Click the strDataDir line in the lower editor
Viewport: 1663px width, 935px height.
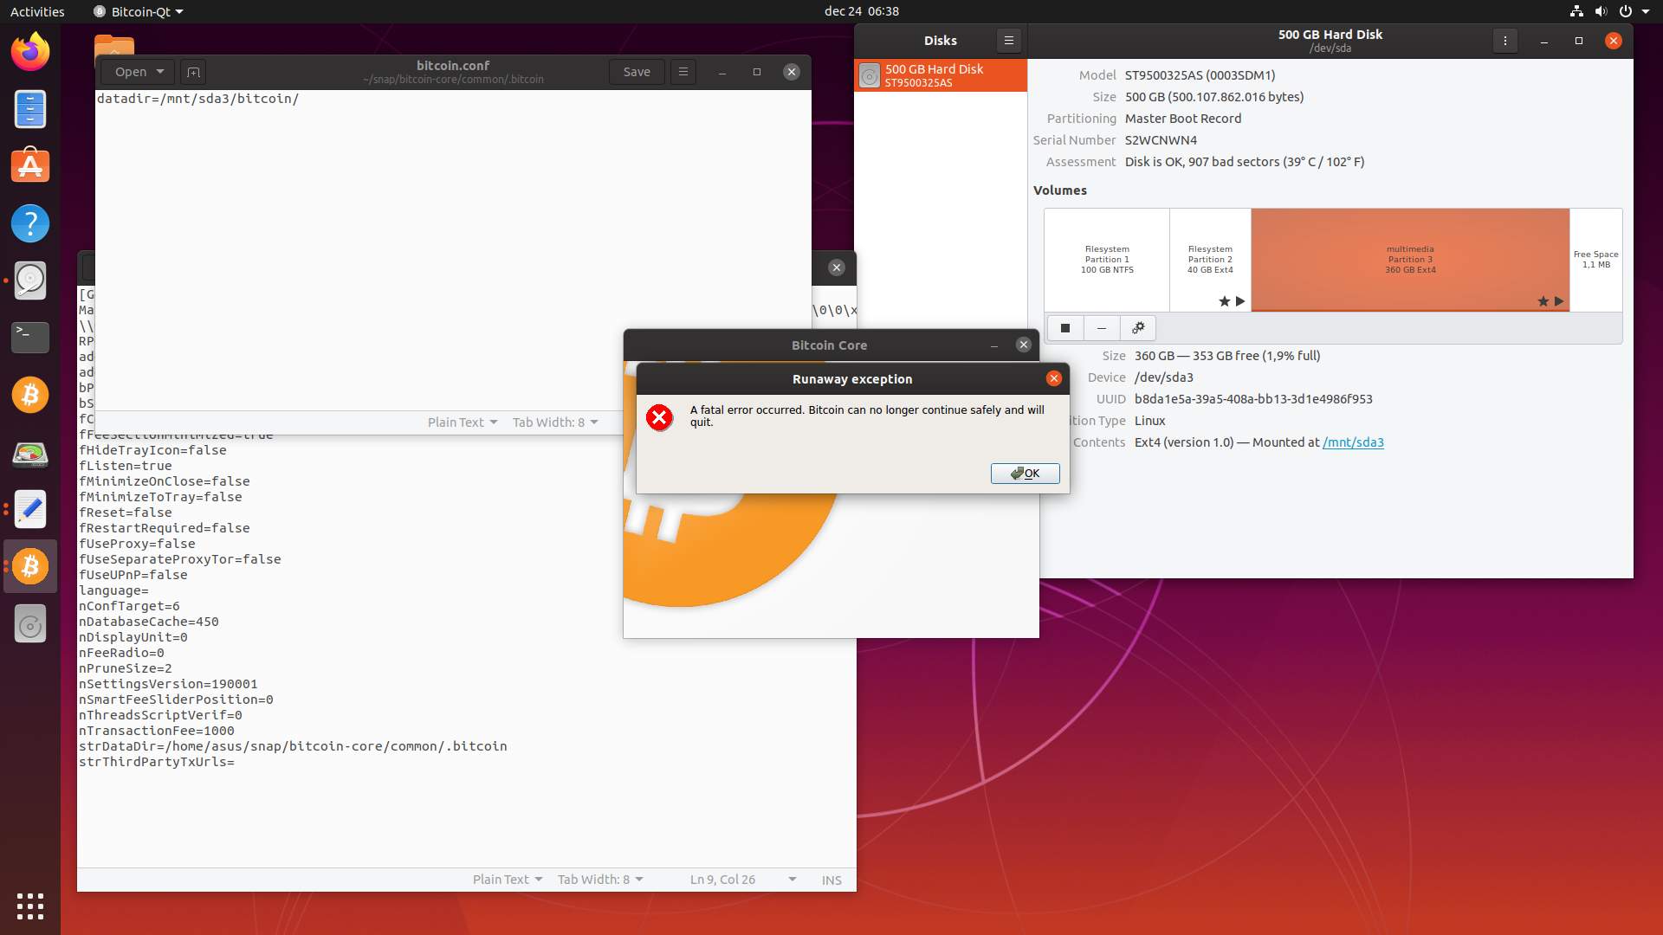(293, 746)
